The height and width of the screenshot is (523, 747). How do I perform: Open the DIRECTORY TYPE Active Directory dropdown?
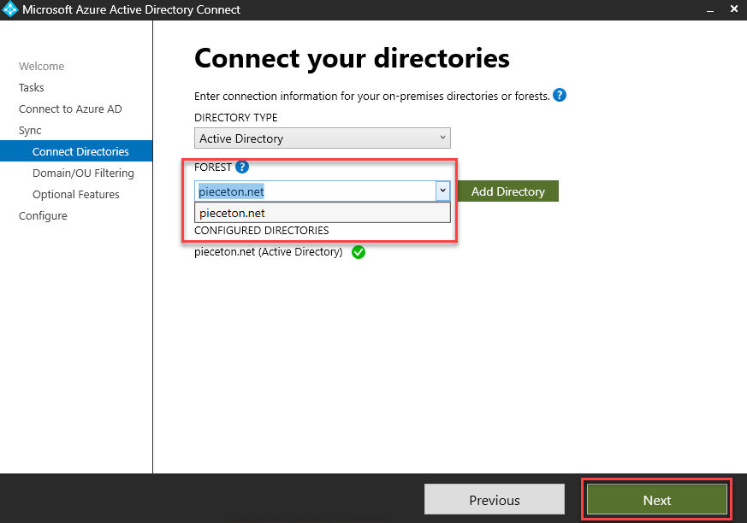click(x=322, y=138)
